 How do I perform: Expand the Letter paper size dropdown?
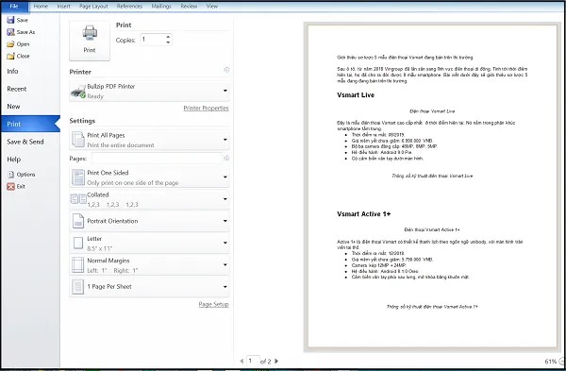click(x=149, y=244)
